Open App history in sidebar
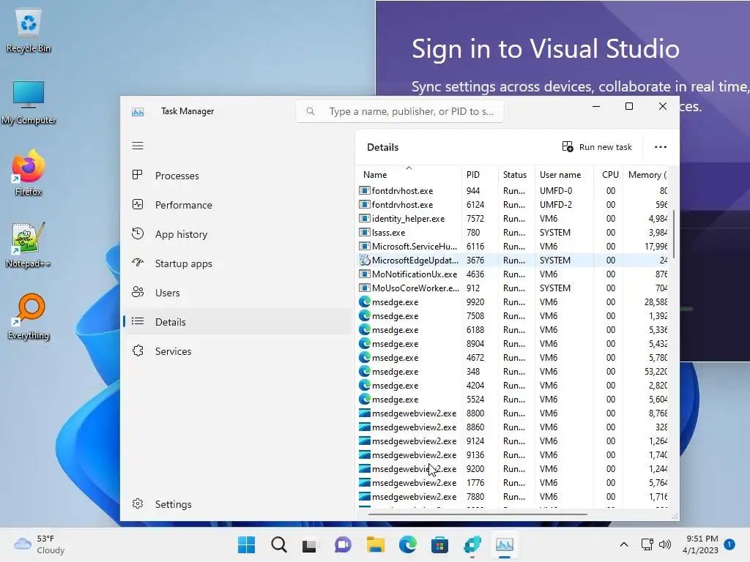This screenshot has height=562, width=750. 237,234
